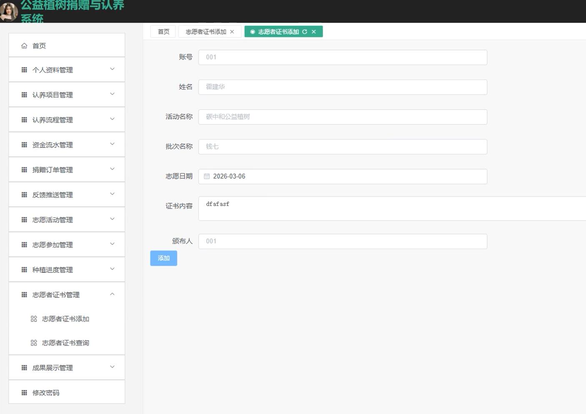586x414 pixels.
Task: Click the grid icon next to 修改密码
Action: (x=24, y=393)
